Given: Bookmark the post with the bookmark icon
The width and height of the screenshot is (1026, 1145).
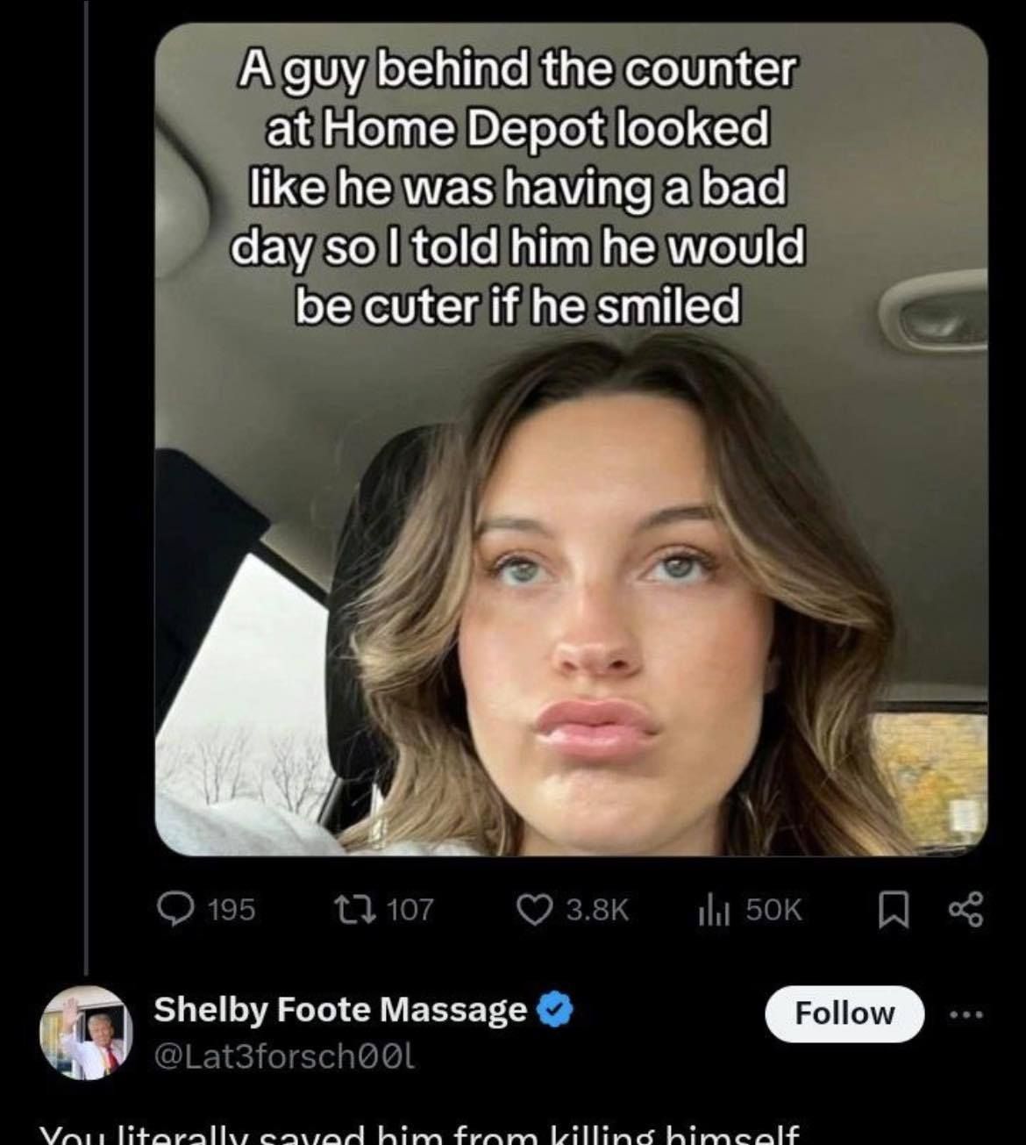Looking at the screenshot, I should coord(891,910).
